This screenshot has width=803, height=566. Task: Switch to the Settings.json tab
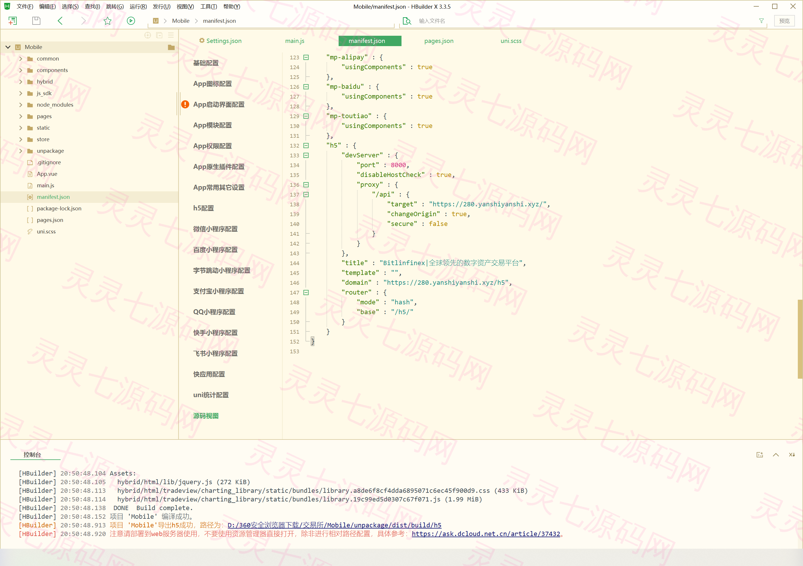point(220,41)
